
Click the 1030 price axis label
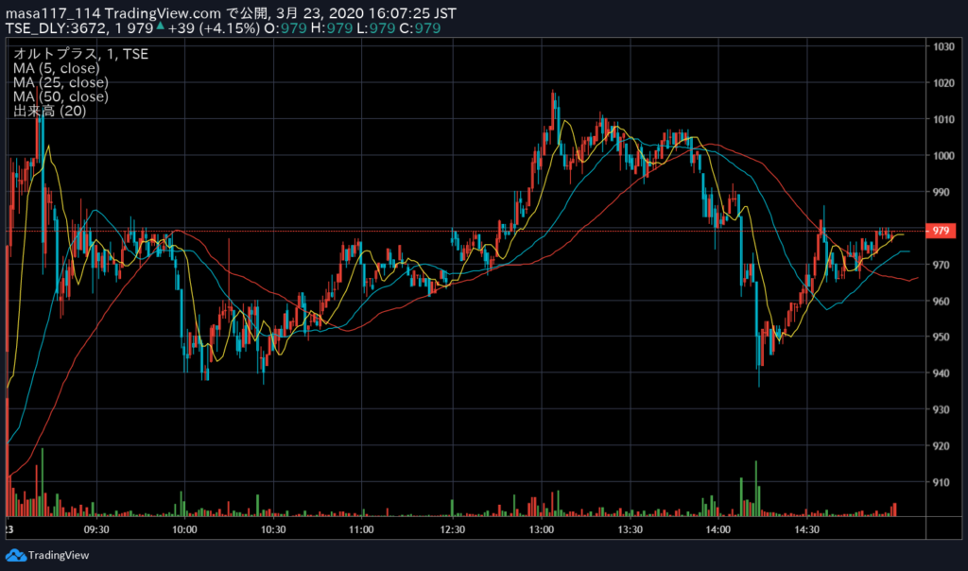(943, 47)
